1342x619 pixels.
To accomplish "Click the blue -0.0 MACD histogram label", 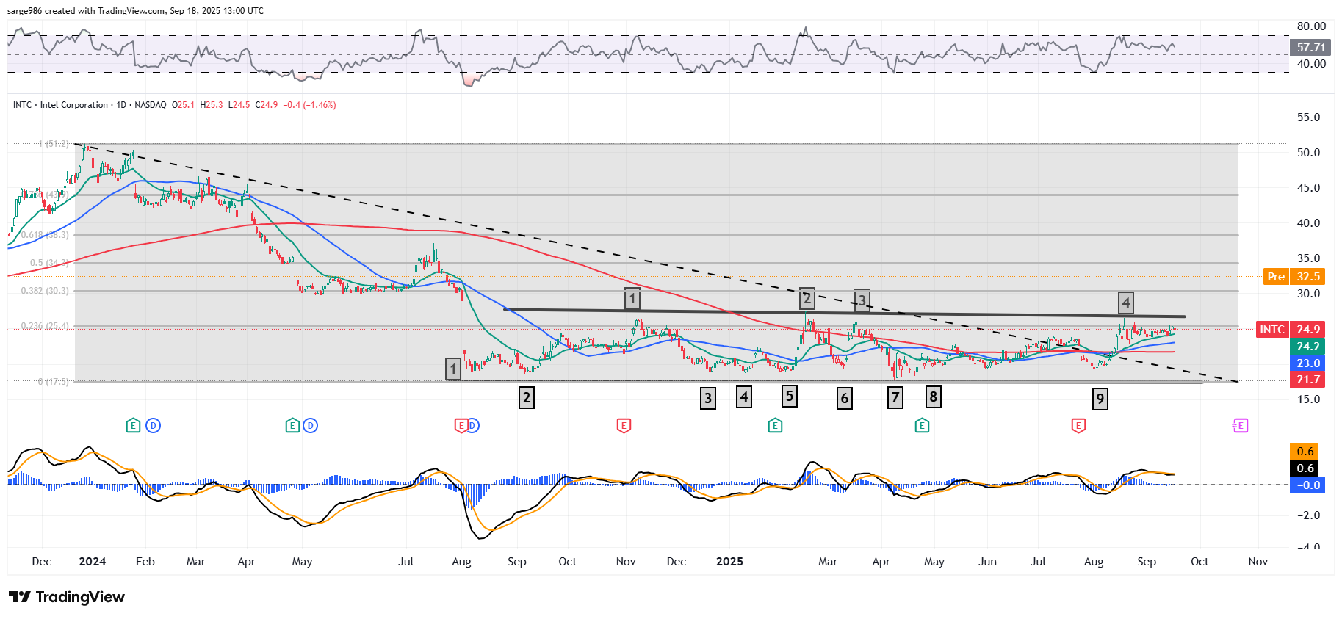I will point(1307,485).
